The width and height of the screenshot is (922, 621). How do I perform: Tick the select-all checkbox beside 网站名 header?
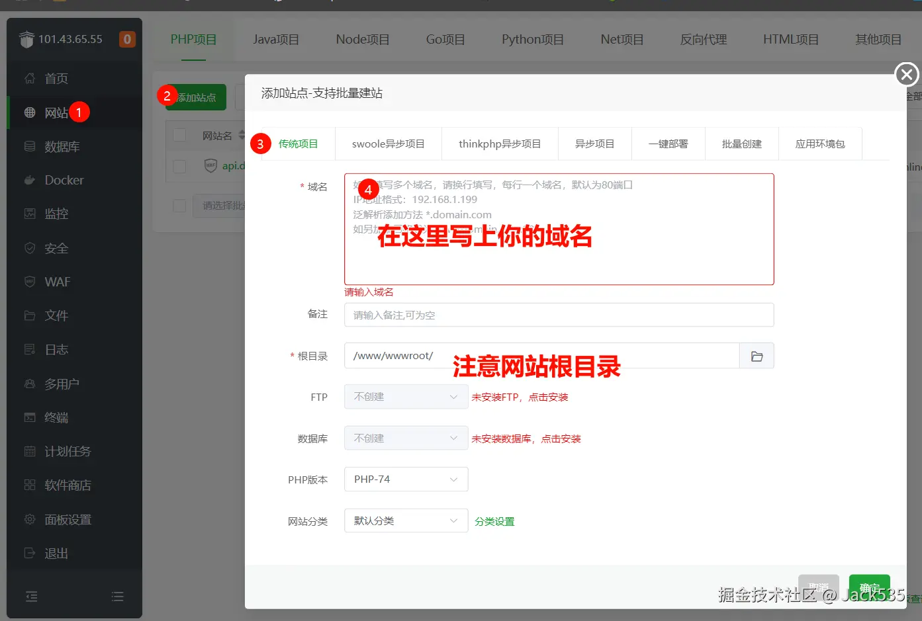coord(179,136)
